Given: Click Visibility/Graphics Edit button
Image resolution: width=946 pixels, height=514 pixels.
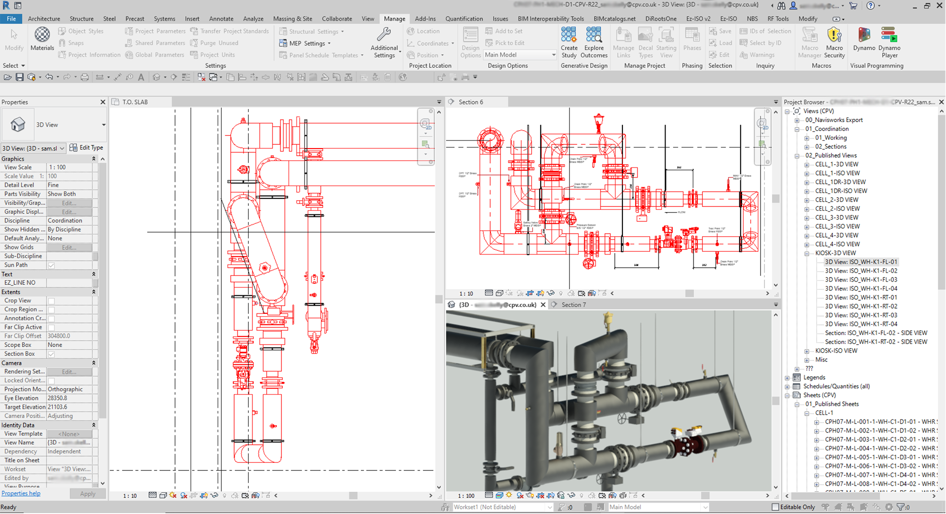Looking at the screenshot, I should pyautogui.click(x=69, y=203).
